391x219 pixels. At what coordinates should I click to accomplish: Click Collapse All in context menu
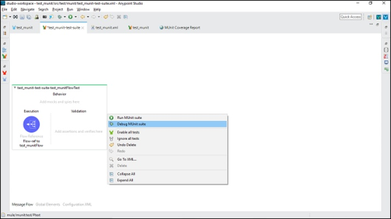pos(126,174)
